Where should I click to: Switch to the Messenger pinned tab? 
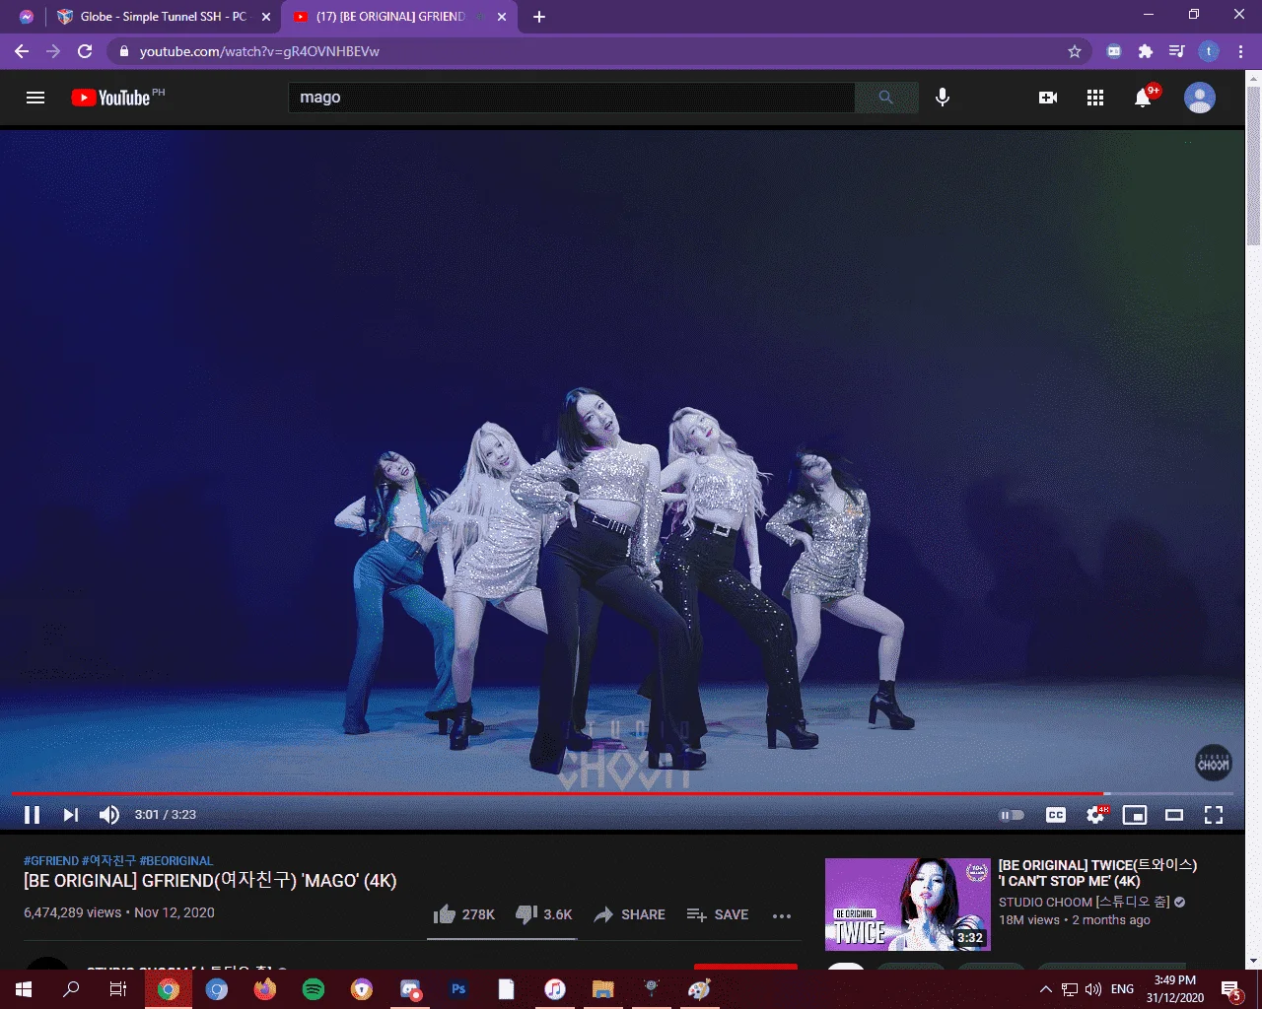[27, 17]
